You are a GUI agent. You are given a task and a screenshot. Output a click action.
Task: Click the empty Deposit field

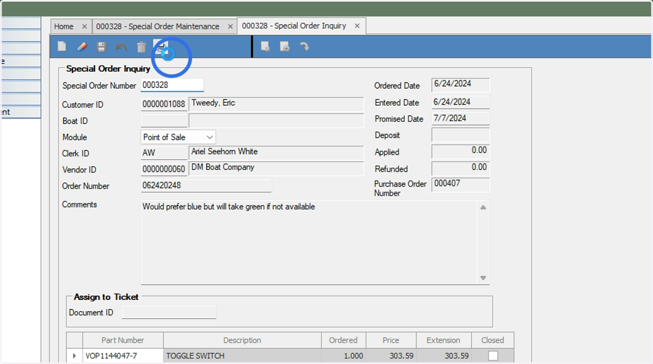pos(460,135)
